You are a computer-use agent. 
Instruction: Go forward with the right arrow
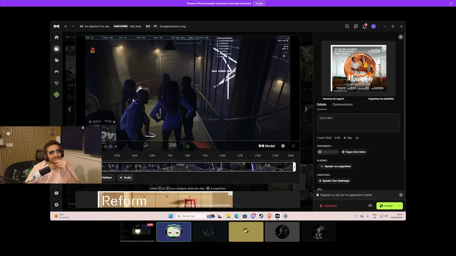tap(73, 26)
